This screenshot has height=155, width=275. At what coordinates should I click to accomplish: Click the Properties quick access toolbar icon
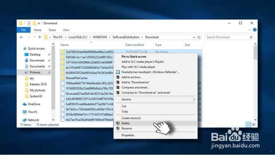[29, 23]
